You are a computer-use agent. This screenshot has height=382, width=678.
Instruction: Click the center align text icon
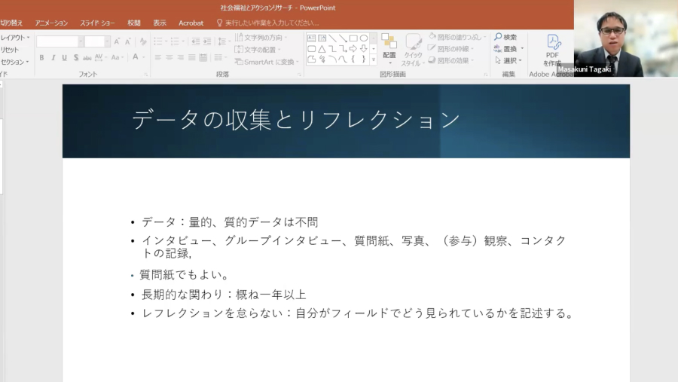169,57
